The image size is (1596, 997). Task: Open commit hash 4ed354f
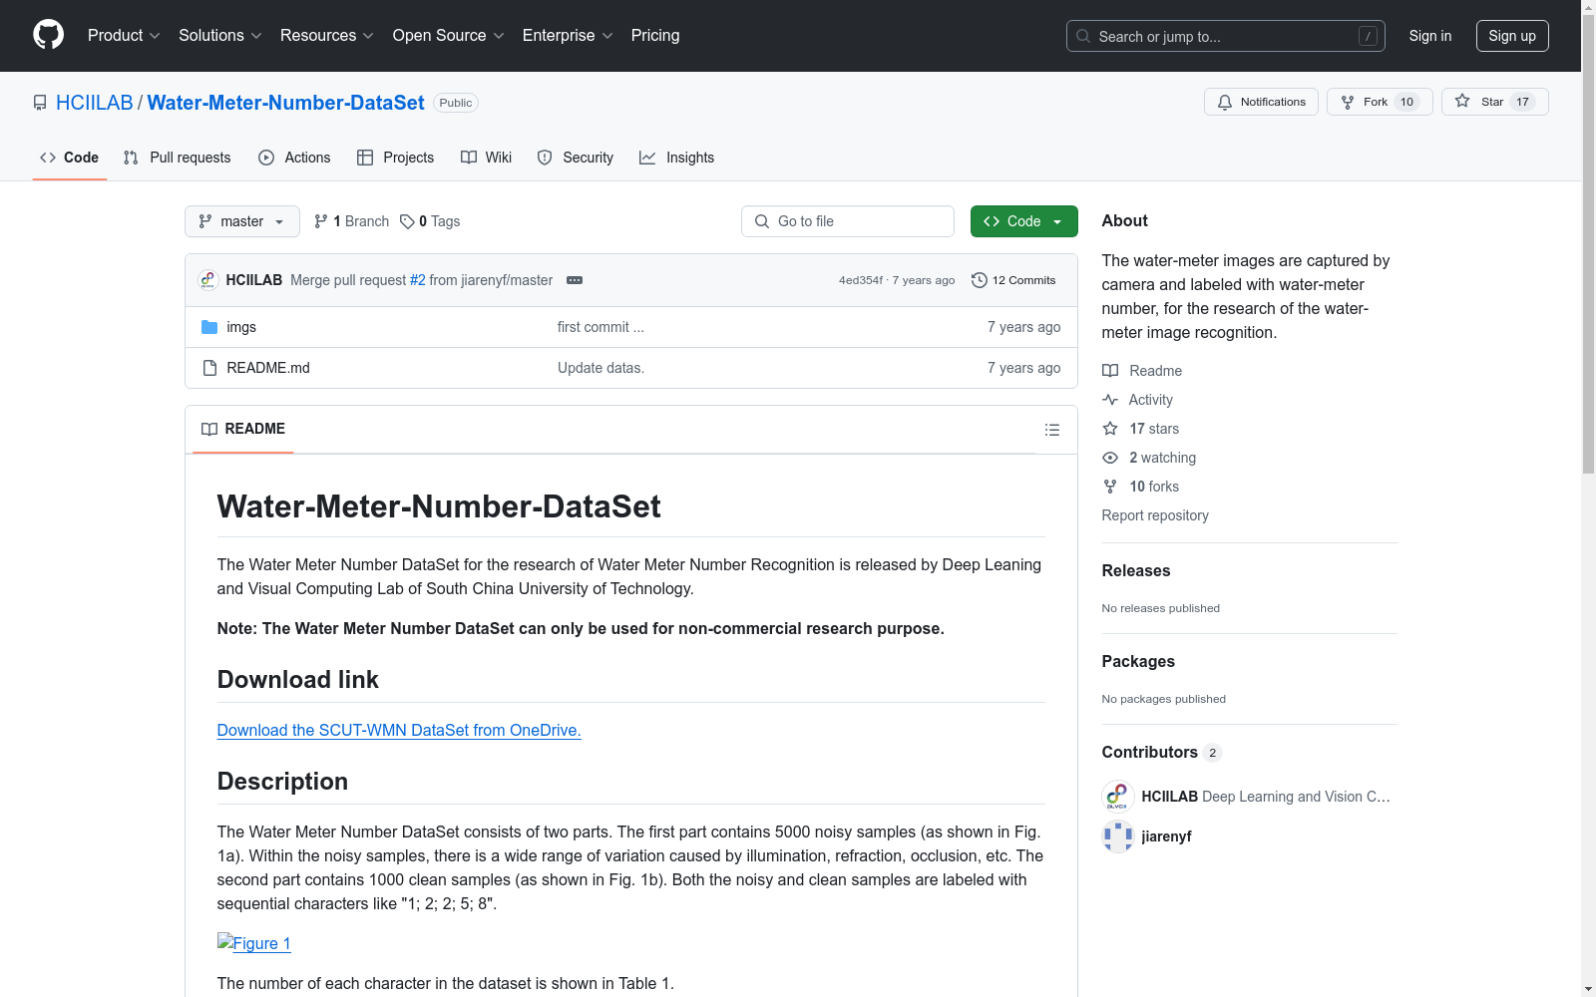(860, 280)
